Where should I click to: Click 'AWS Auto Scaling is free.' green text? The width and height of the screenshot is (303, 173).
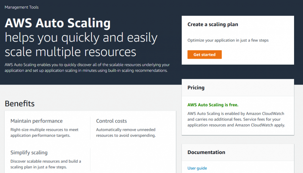[213, 105]
